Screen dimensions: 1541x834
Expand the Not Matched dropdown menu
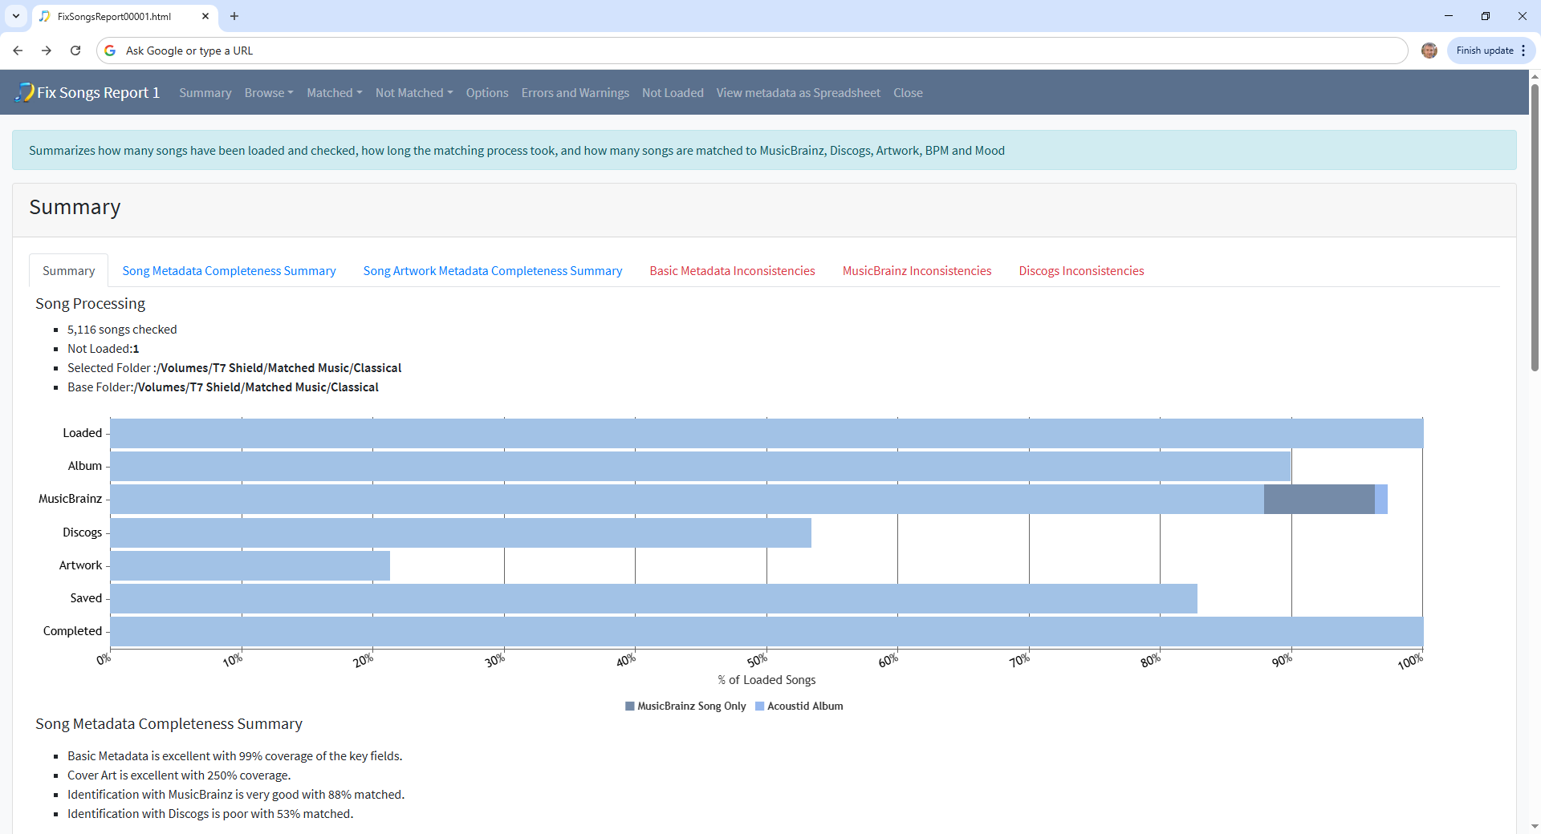point(413,93)
